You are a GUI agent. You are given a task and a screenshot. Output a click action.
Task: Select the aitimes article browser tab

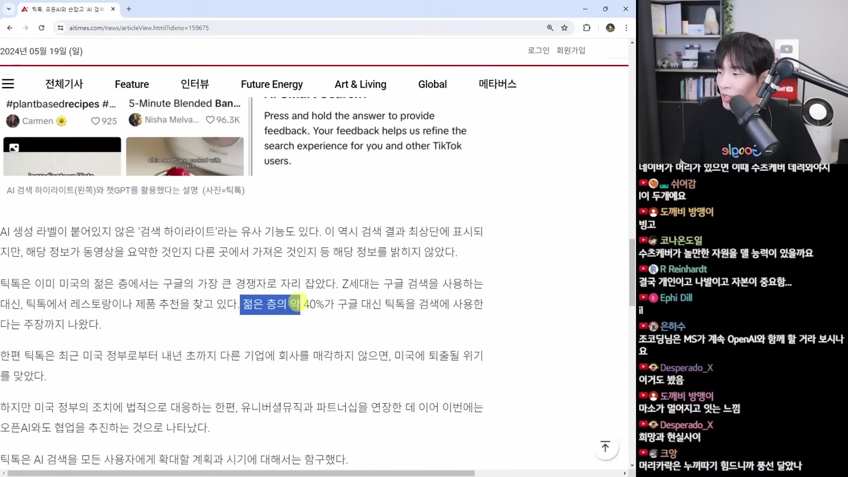(x=68, y=9)
